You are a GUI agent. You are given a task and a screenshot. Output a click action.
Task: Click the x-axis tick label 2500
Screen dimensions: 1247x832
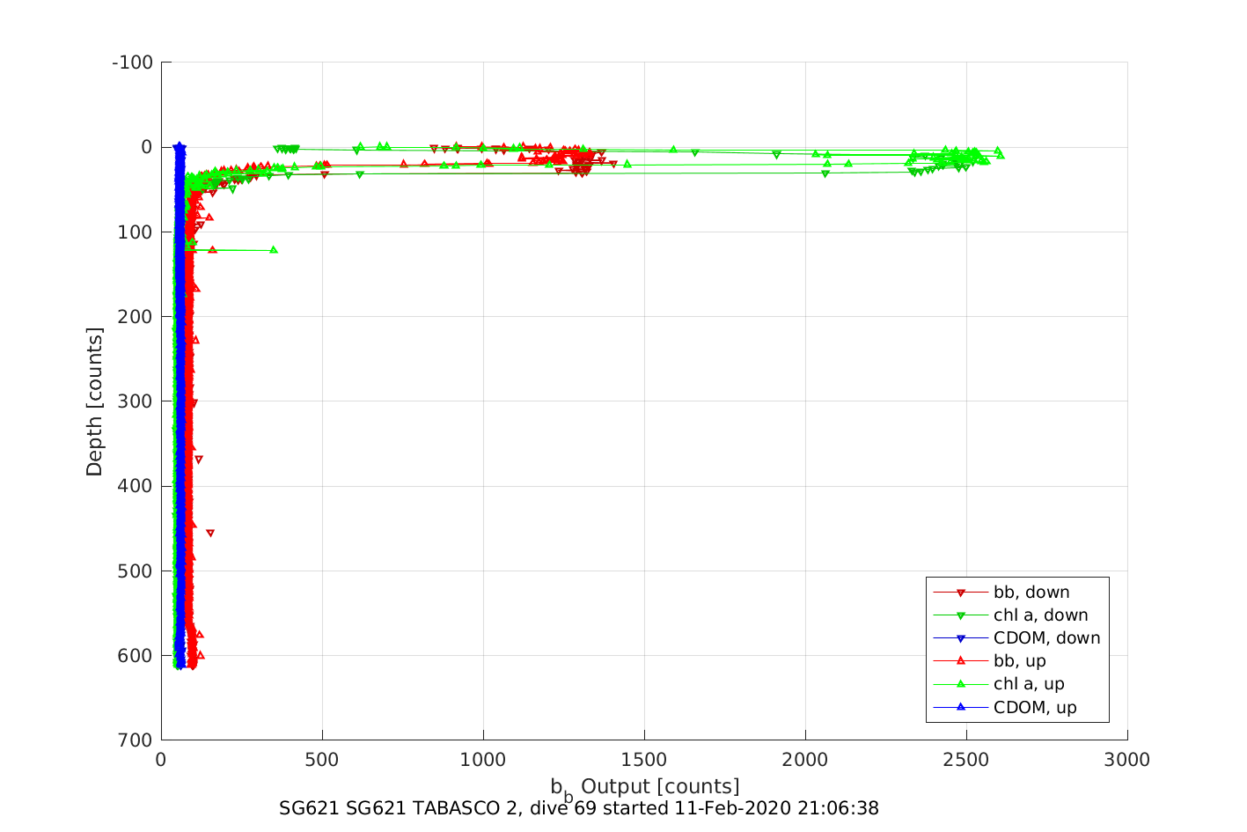(x=966, y=760)
